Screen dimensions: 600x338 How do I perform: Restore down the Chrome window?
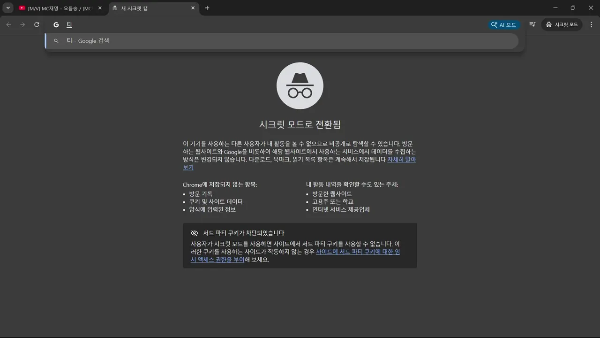(x=573, y=8)
